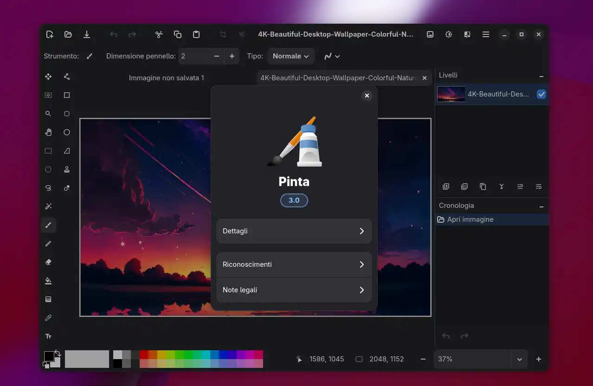
Task: Select the Color Picker eyedropper tool
Action: (x=48, y=318)
